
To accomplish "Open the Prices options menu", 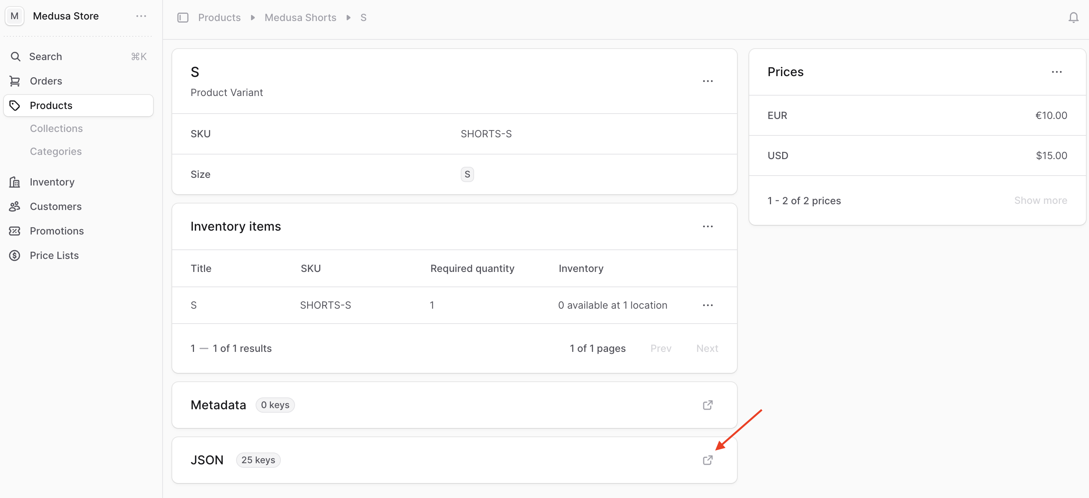I will pos(1056,72).
